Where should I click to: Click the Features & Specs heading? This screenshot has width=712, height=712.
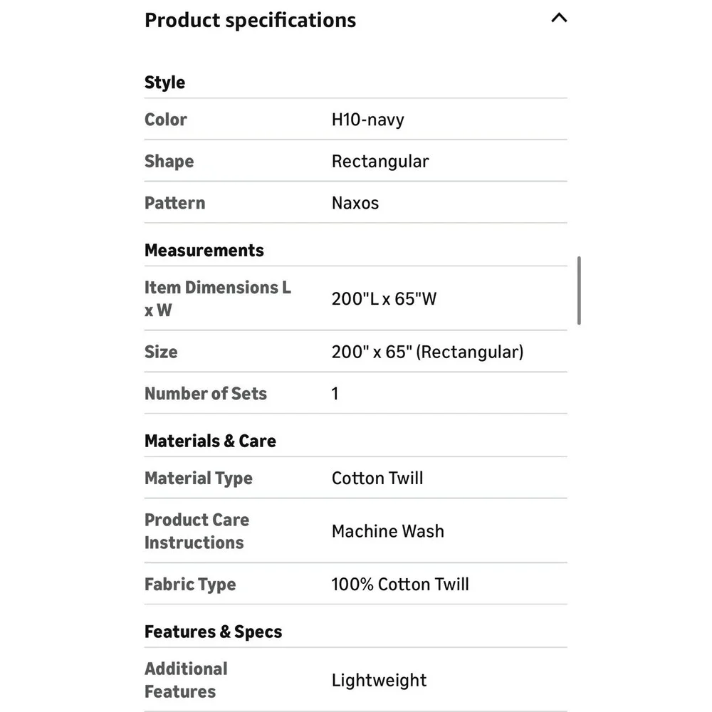(x=213, y=632)
